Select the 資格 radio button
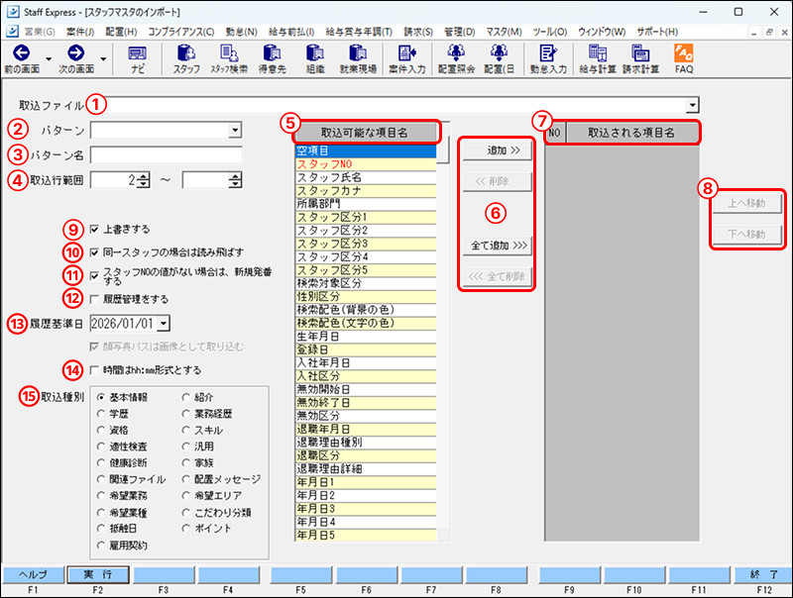This screenshot has width=793, height=598. coord(101,431)
